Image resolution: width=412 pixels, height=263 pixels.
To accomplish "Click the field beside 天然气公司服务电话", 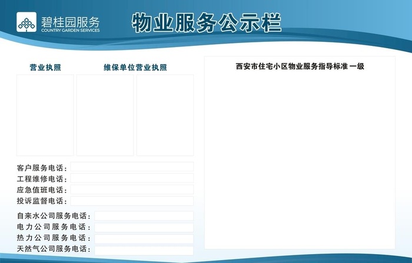I will tap(144, 251).
